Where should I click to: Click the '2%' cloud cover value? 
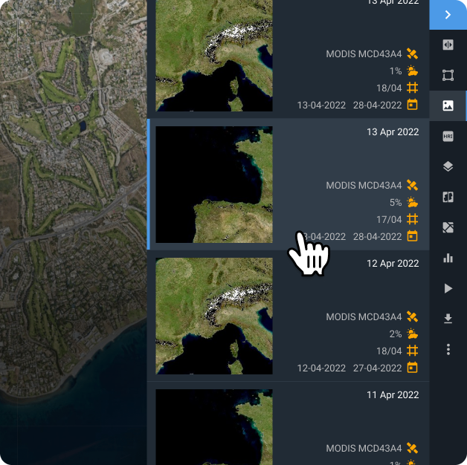click(x=396, y=334)
